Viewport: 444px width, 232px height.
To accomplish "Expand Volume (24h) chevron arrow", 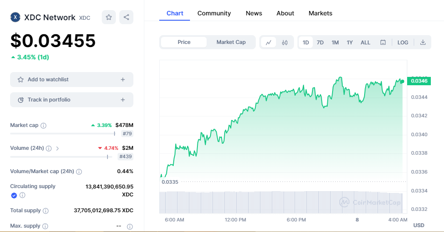I will click(57, 149).
